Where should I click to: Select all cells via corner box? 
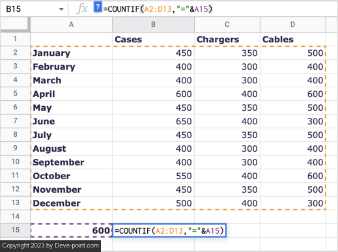tap(15, 24)
